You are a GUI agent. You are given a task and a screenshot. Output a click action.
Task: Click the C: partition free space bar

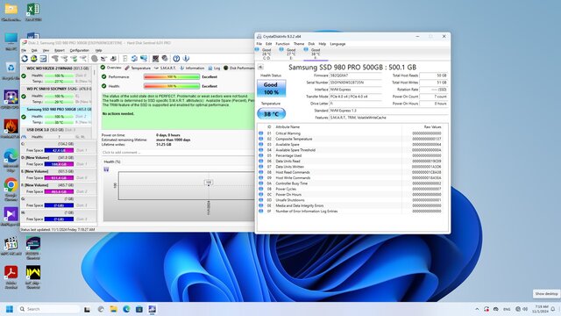point(59,150)
